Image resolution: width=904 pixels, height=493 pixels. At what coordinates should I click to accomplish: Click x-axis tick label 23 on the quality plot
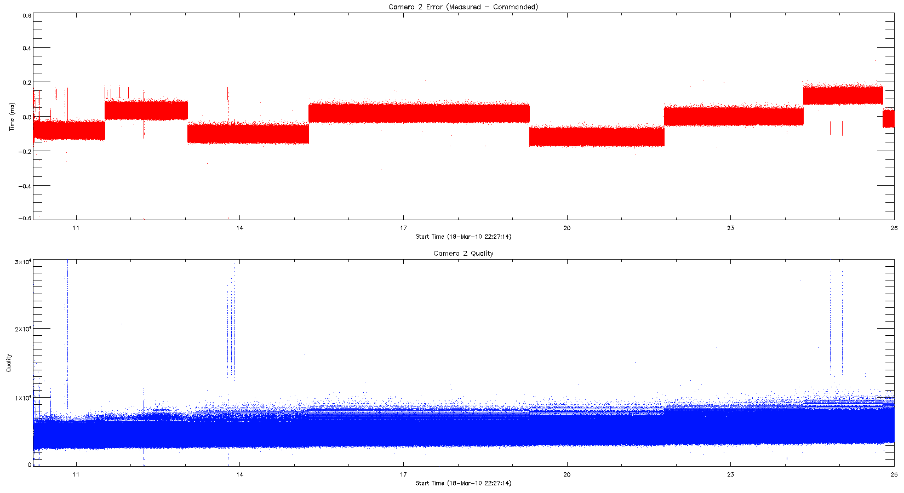pyautogui.click(x=730, y=474)
